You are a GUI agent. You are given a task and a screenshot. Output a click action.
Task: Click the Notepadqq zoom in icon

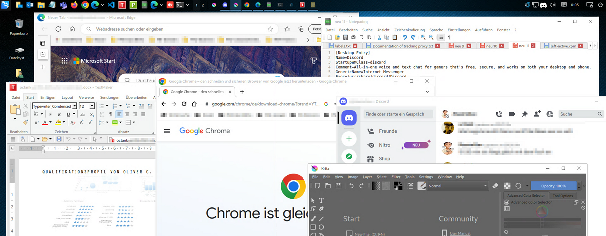click(x=423, y=37)
